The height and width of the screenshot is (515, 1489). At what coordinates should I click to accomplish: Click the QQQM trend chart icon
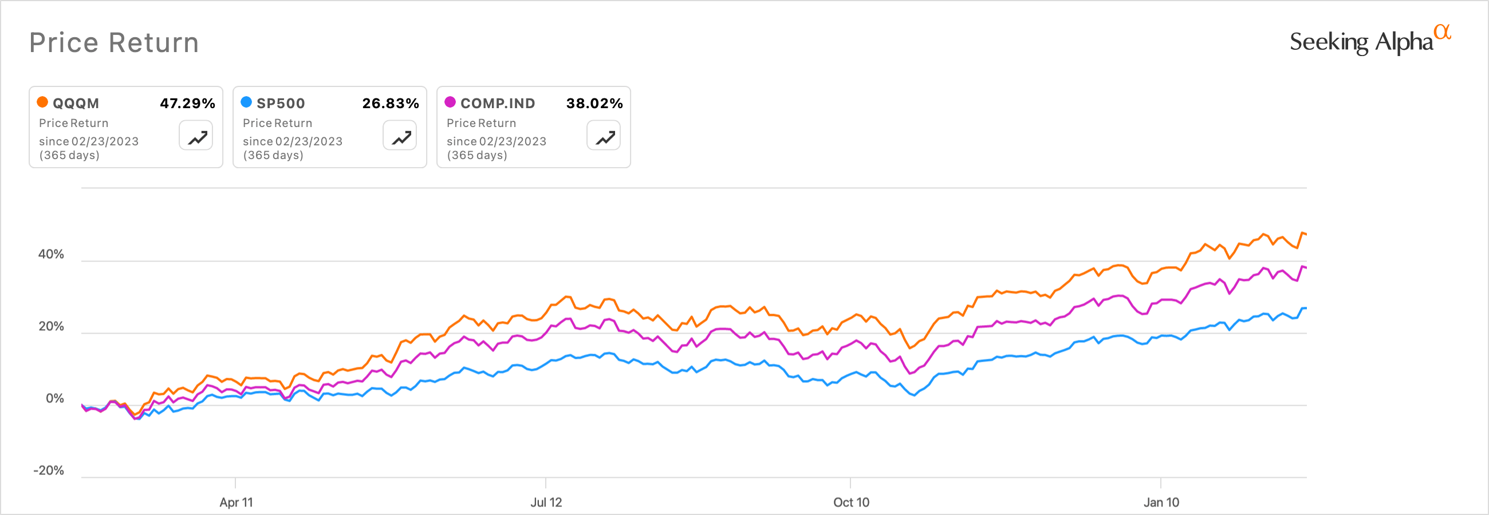point(196,136)
